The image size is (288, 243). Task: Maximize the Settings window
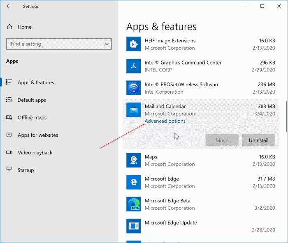click(x=262, y=6)
